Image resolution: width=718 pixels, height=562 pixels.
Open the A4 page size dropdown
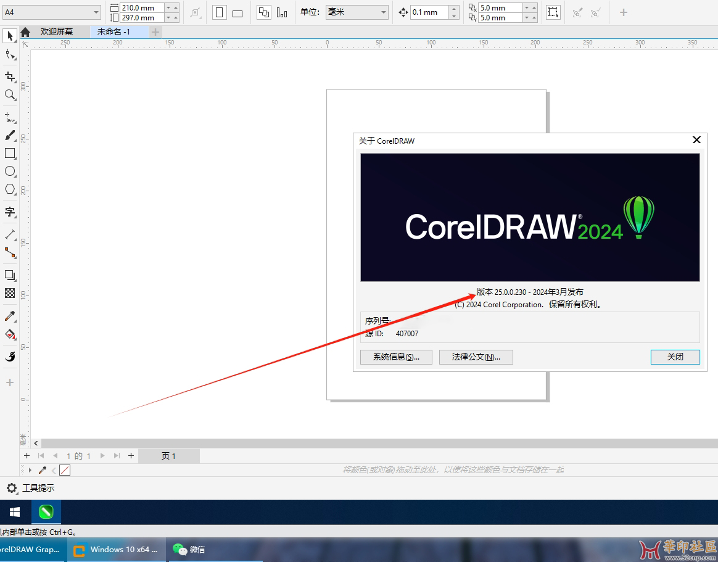point(96,12)
